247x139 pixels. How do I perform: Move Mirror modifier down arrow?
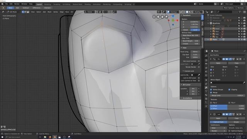(240, 59)
